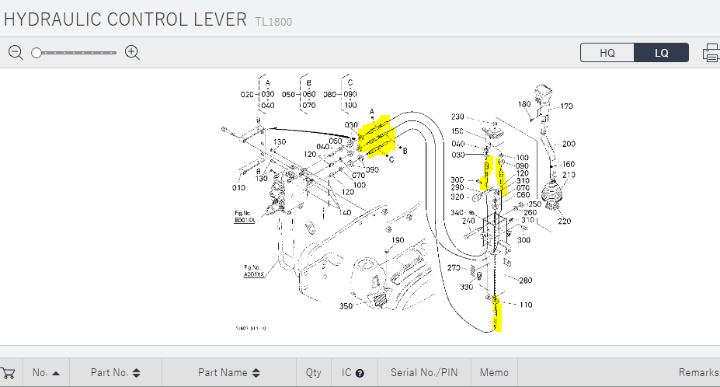This screenshot has height=387, width=720.
Task: Click the zoom out magnifier icon
Action: (16, 53)
